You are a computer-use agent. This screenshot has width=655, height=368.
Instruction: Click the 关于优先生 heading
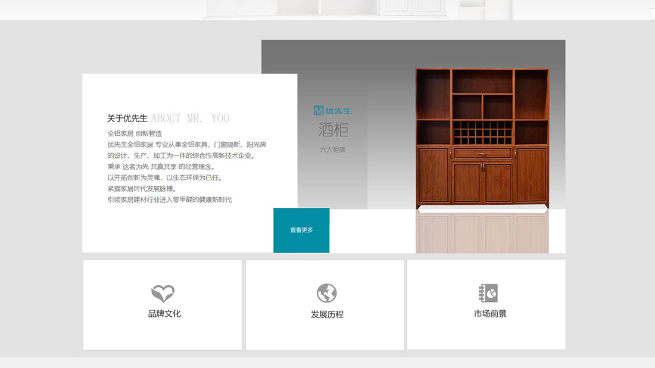click(x=127, y=118)
